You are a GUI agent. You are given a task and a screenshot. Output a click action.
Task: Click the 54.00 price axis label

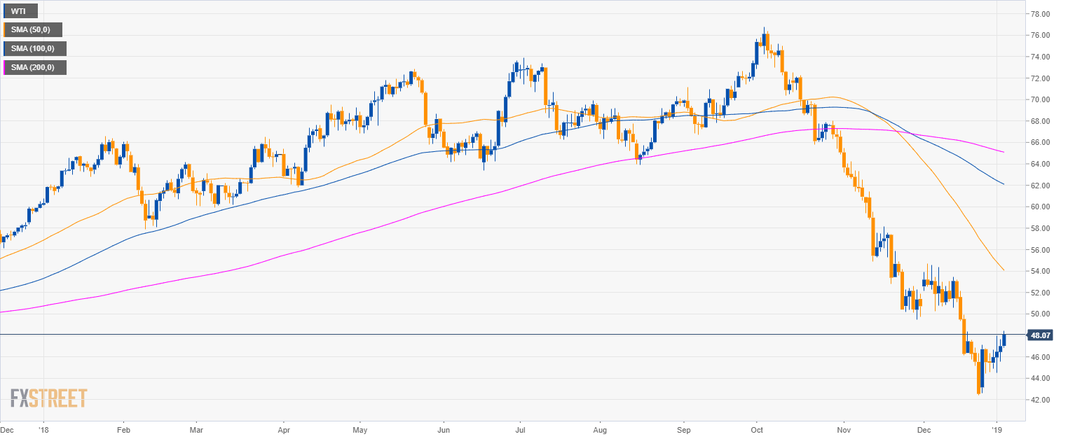(x=1039, y=272)
